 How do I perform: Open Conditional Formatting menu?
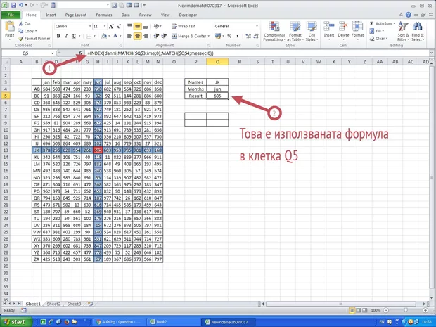[274, 32]
